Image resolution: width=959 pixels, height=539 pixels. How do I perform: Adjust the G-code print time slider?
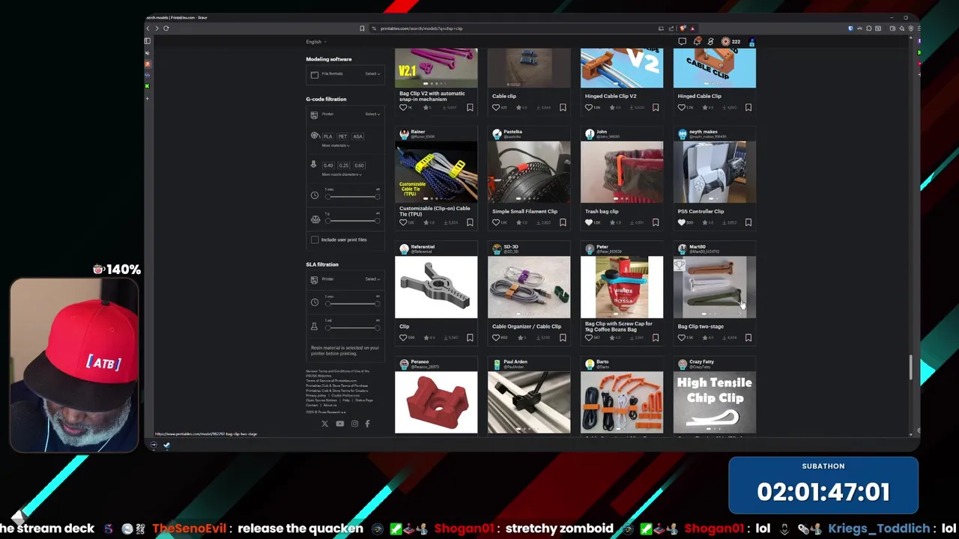pos(352,196)
